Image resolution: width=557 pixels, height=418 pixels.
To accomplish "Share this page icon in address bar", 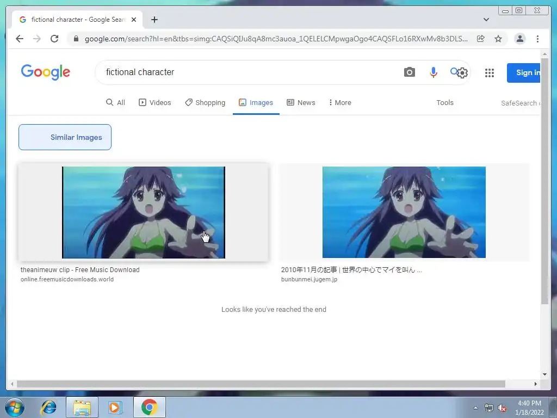I will [481, 39].
